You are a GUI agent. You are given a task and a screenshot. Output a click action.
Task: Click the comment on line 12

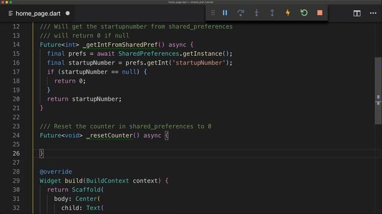click(136, 26)
